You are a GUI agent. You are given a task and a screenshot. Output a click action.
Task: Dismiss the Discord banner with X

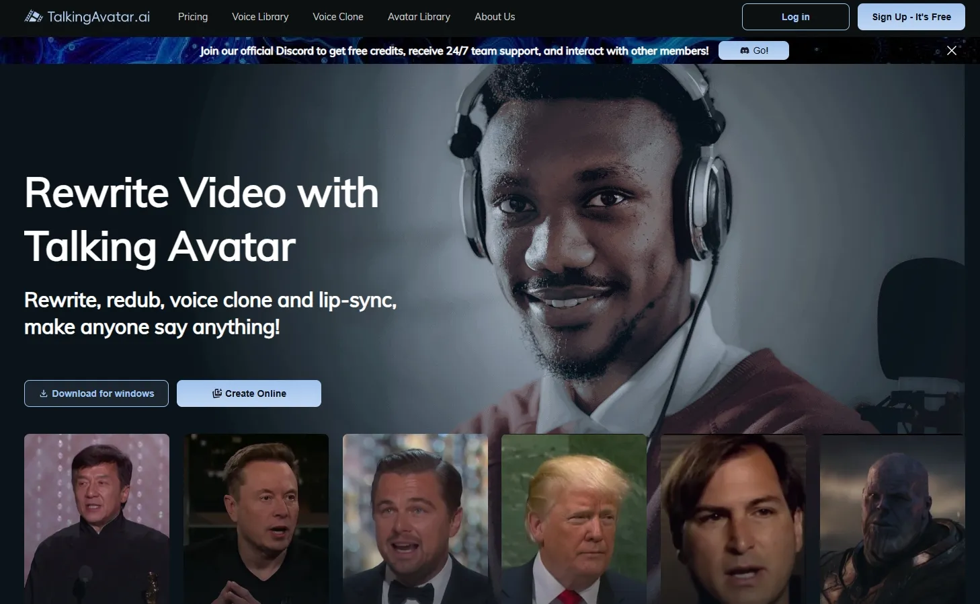(x=951, y=50)
